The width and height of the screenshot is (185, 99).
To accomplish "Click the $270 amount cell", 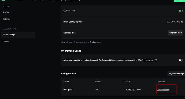I will [97, 90].
